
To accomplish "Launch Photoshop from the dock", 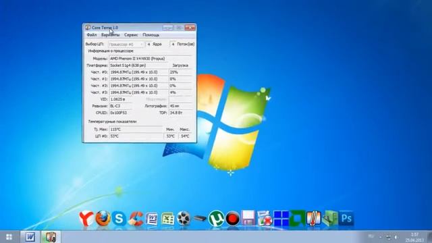I will (346, 219).
